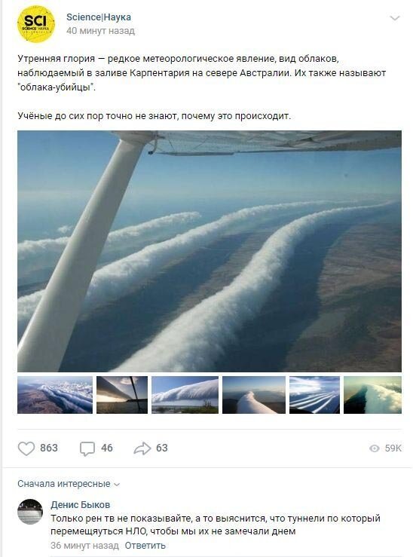This screenshot has width=413, height=557.
Task: Open commenter name Денис Быков
Action: [80, 504]
